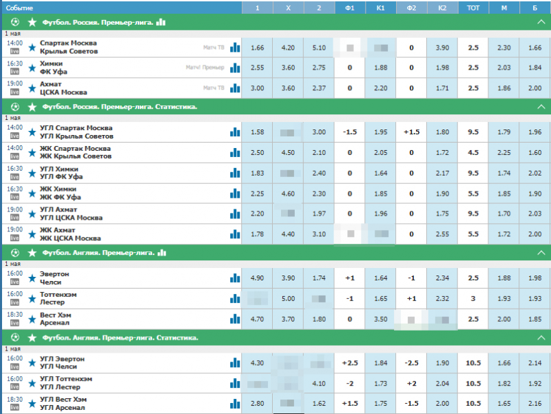This screenshot has width=551, height=414.
Task: Click live badge for Тоттенхэм vs Лестер
Action: (x=14, y=302)
